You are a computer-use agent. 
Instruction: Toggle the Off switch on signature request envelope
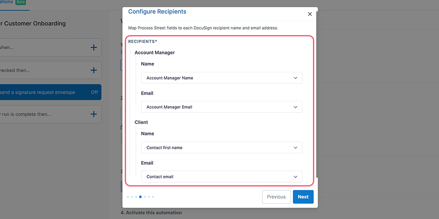tap(94, 92)
